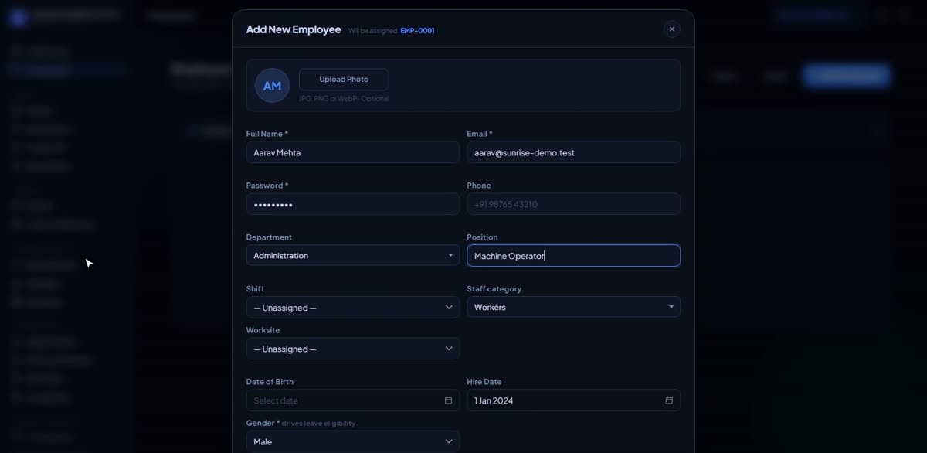The width and height of the screenshot is (927, 453).
Task: Open the Gender dropdown
Action: pyautogui.click(x=353, y=441)
